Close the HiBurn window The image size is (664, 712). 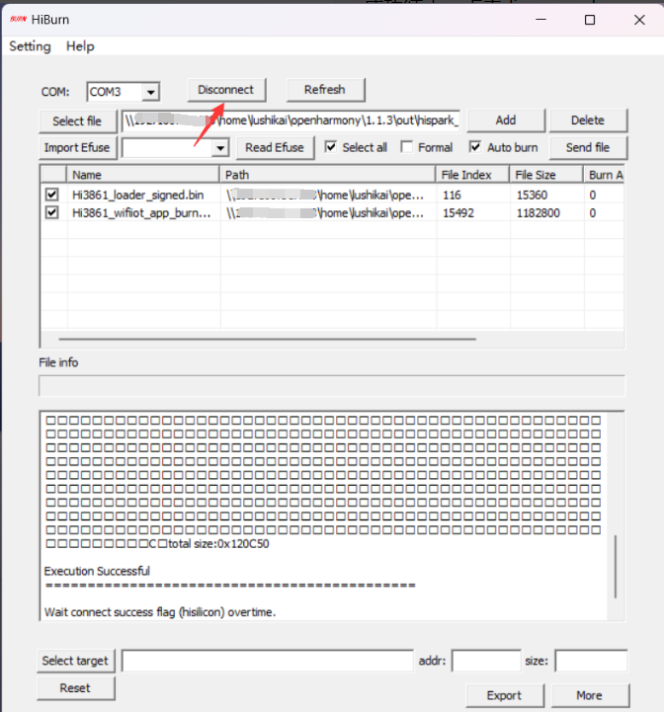[639, 20]
